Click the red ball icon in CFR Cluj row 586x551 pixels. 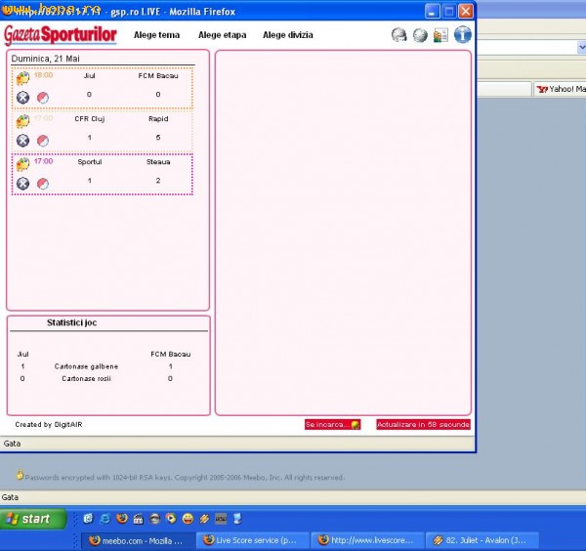click(x=43, y=141)
